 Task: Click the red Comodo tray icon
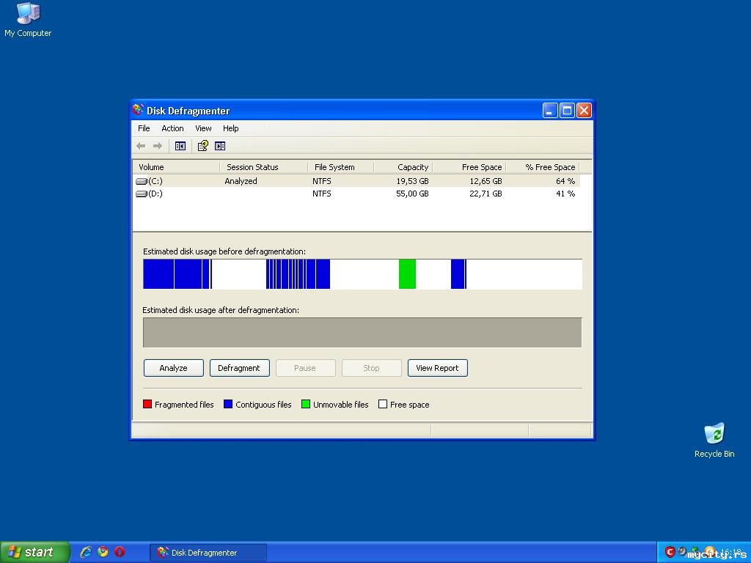click(x=670, y=552)
